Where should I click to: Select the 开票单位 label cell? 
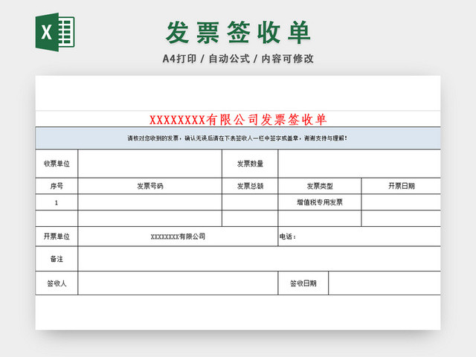pos(57,237)
